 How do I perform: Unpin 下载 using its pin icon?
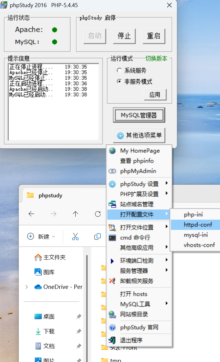tap(79, 331)
